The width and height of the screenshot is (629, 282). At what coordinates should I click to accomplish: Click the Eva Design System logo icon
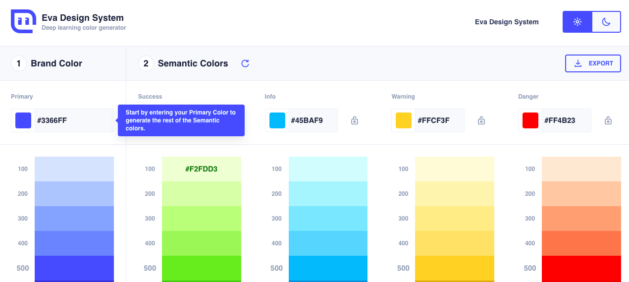pyautogui.click(x=23, y=21)
